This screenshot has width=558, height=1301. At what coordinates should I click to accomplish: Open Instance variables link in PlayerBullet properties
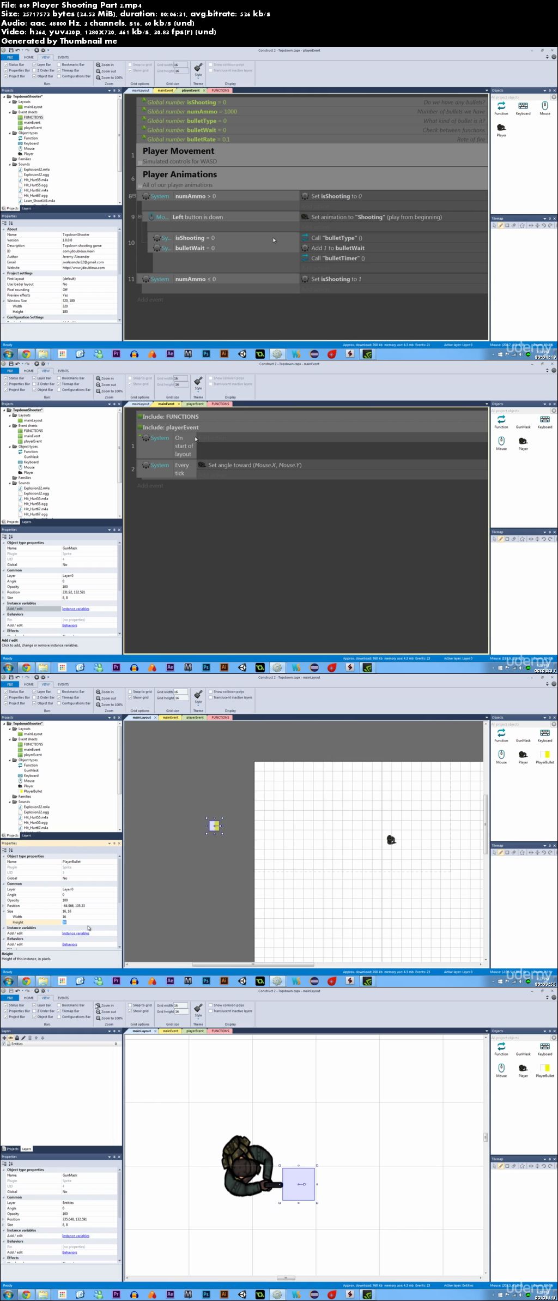[76, 933]
